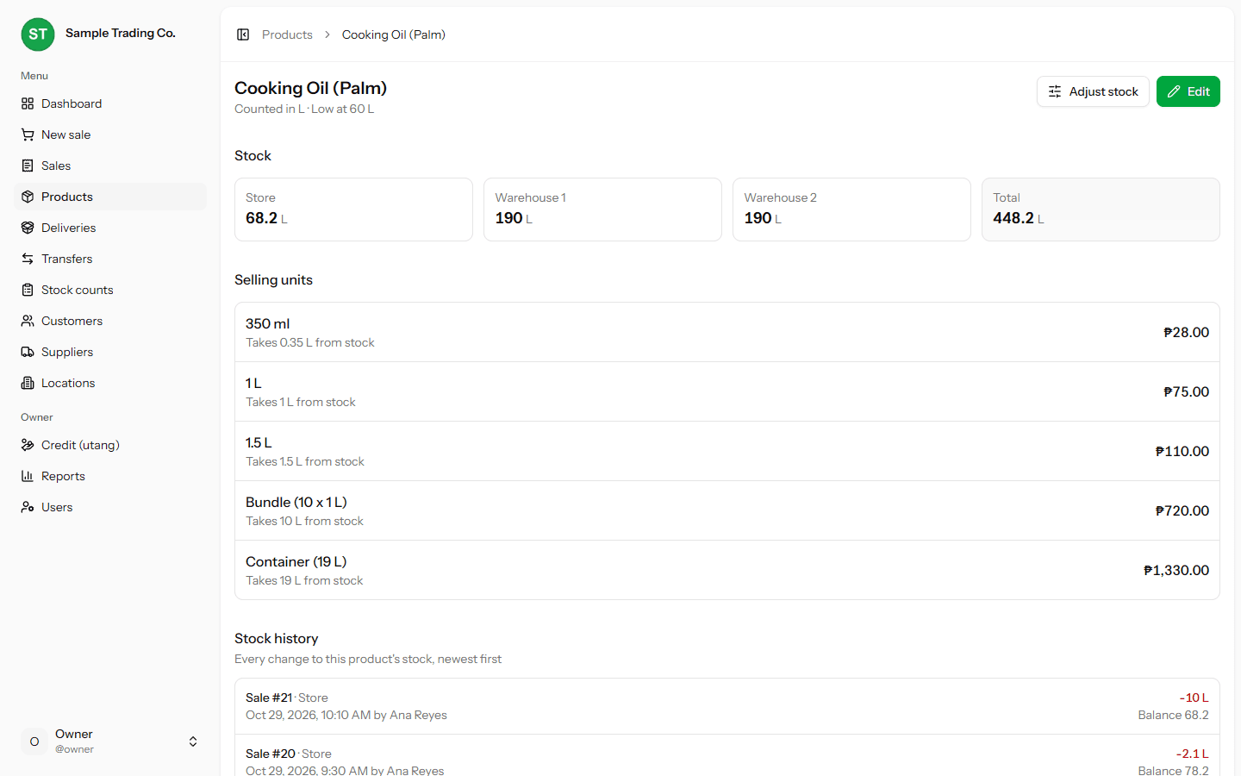
Task: Click the Deliveries package icon
Action: tap(28, 228)
